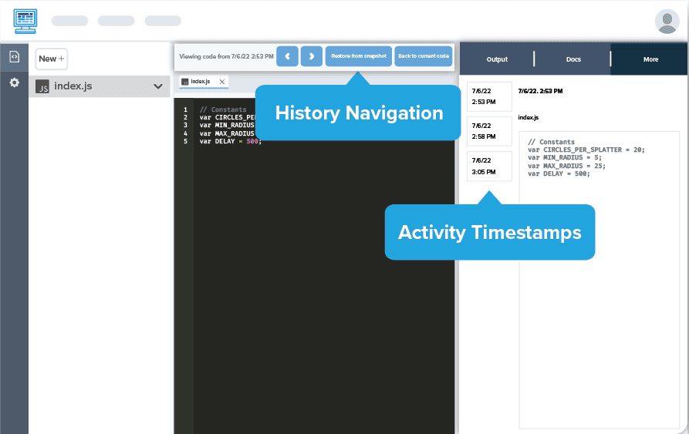
Task: Click Back to current code button
Action: click(x=424, y=56)
